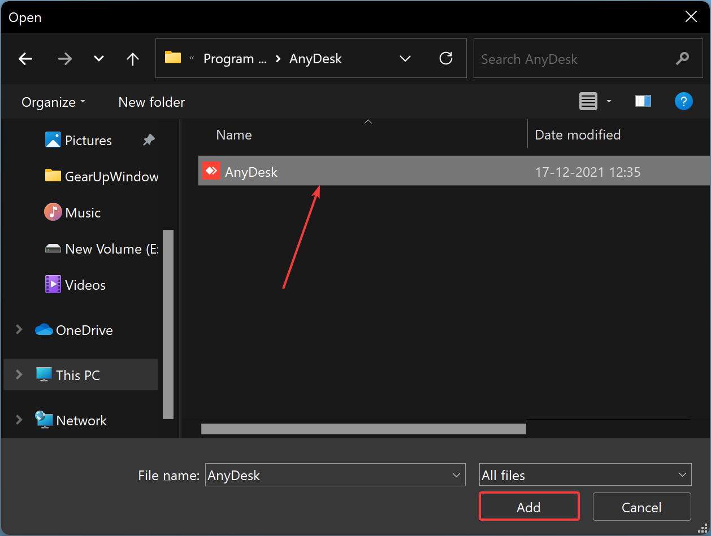Click the magnifier search icon
This screenshot has width=711, height=536.
click(682, 58)
